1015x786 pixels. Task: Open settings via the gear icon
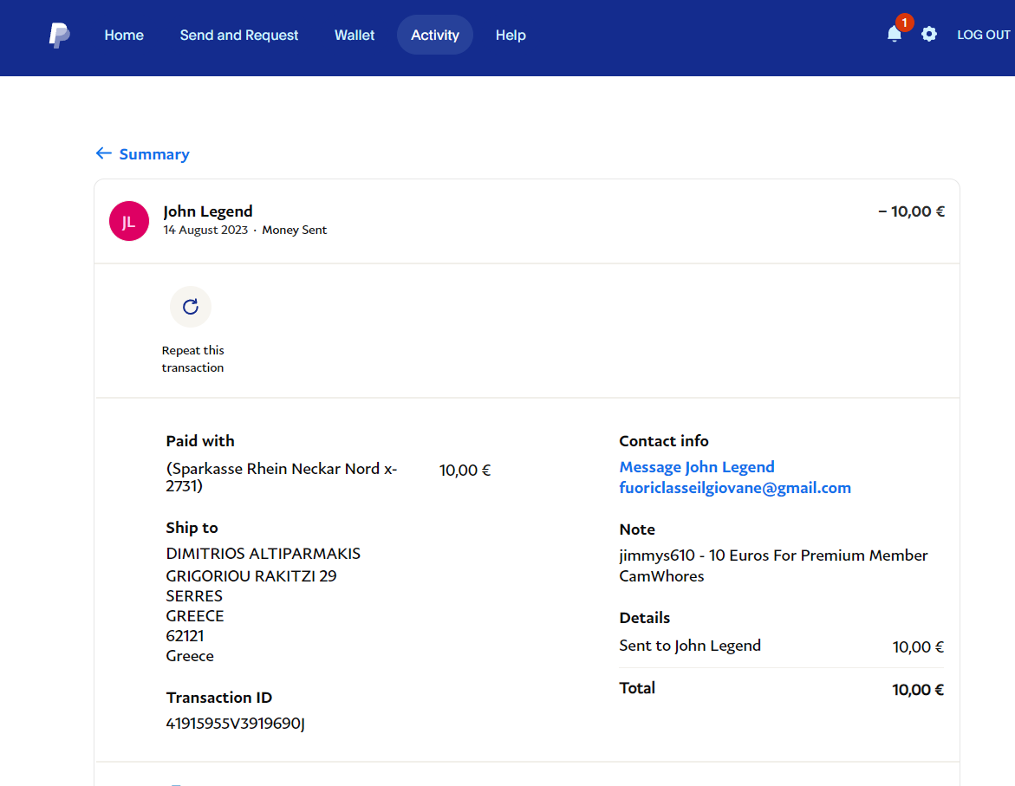[x=929, y=35]
